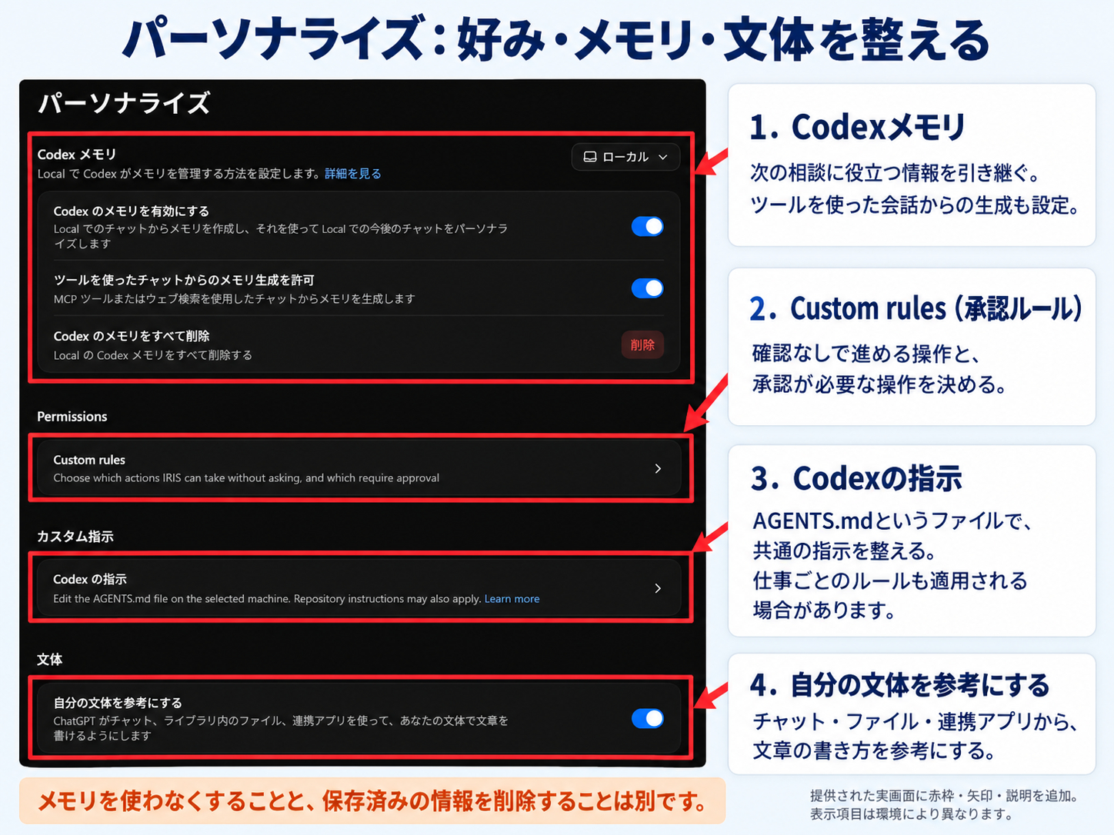Screen dimensions: 1114x835
Task: Click Codex のメモリをすべて削除 label
Action: click(x=132, y=336)
